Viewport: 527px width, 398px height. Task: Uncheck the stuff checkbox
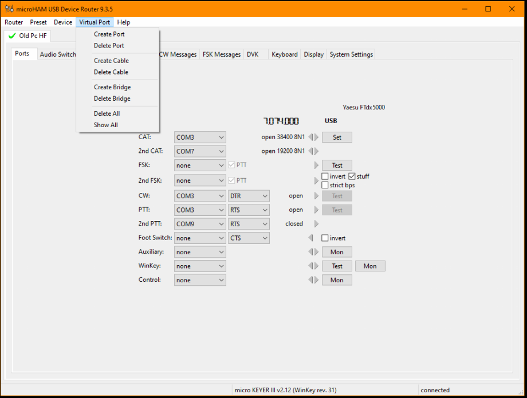(352, 176)
